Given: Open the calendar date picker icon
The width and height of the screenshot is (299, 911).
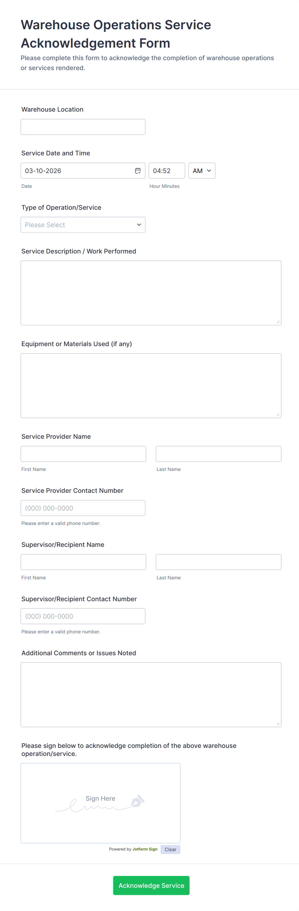Looking at the screenshot, I should [138, 171].
